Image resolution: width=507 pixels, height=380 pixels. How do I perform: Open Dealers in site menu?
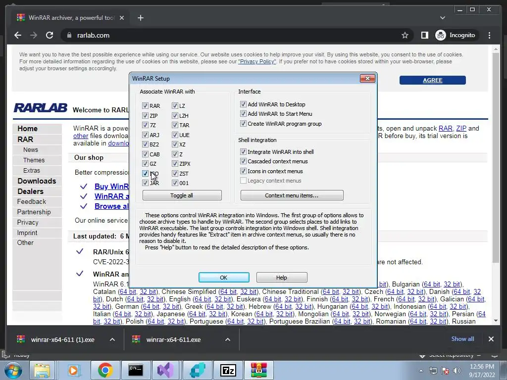point(30,191)
